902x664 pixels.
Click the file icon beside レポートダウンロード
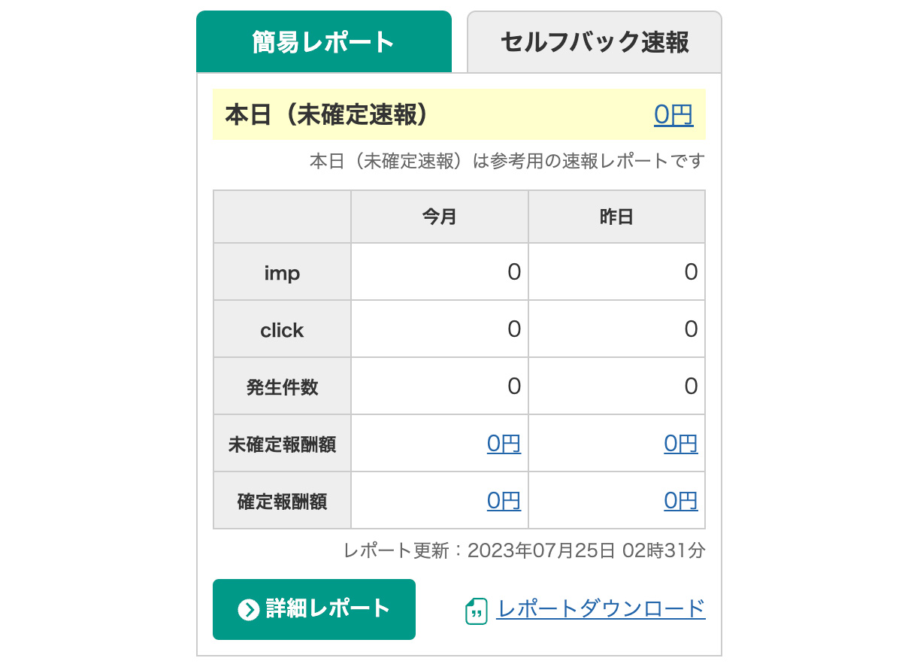[x=476, y=611]
